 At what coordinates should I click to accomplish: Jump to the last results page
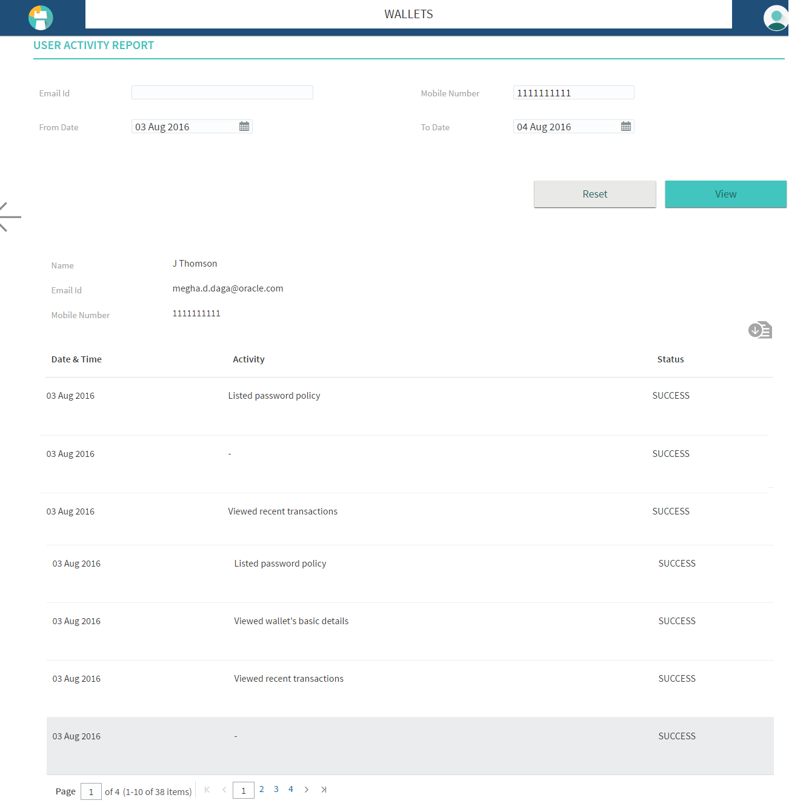tap(324, 790)
